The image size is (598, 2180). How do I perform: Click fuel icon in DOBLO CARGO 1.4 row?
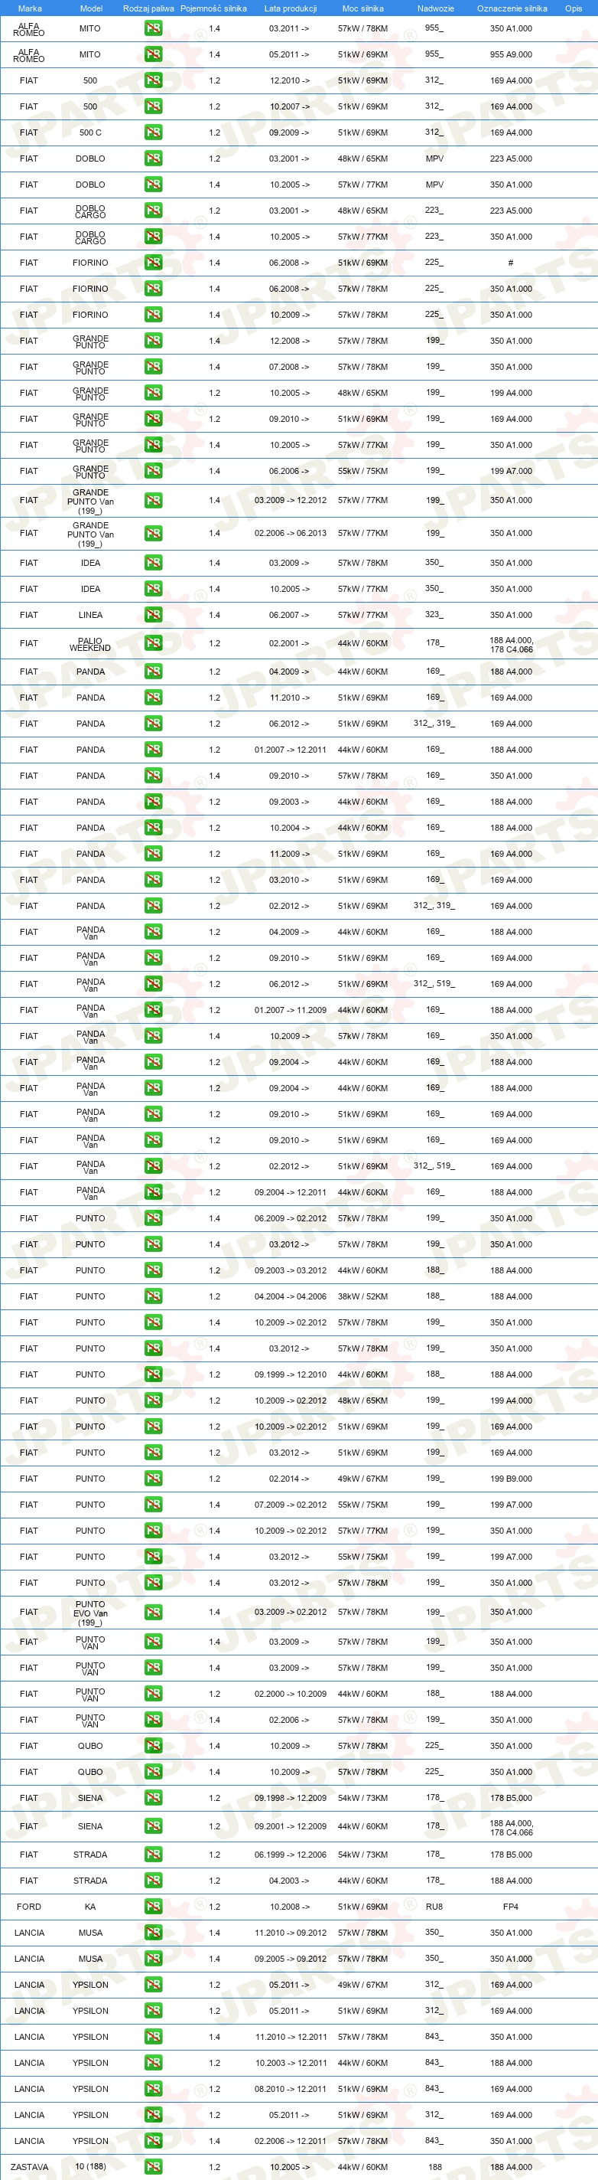153,237
